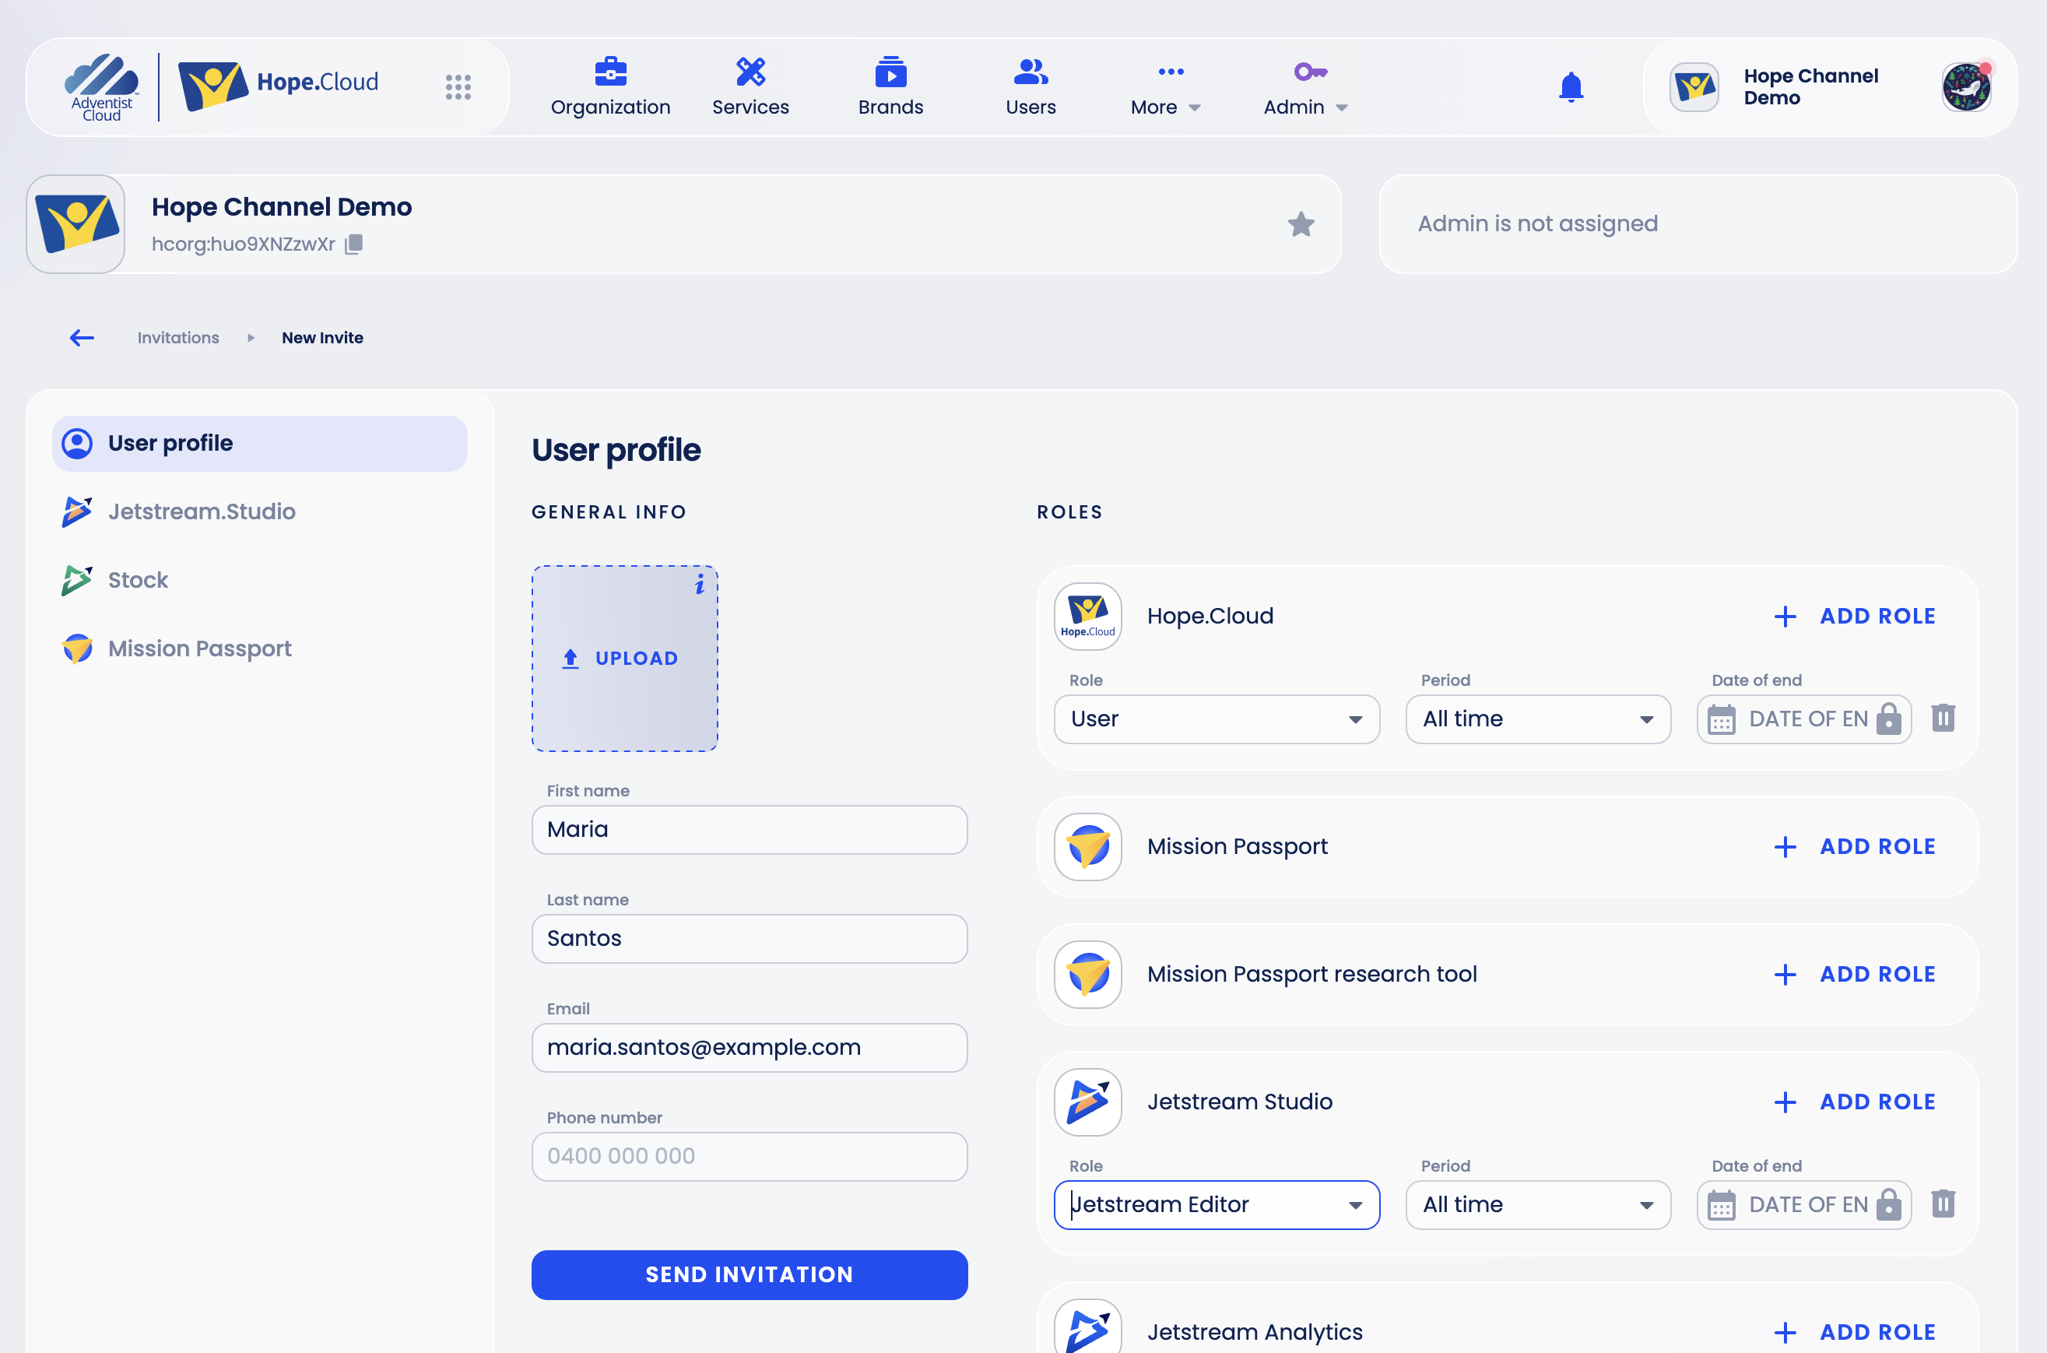The height and width of the screenshot is (1353, 2047).
Task: Focus the First name field
Action: coord(749,829)
